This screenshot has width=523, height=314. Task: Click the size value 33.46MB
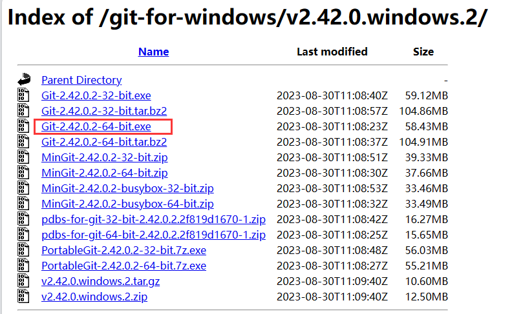coord(426,188)
